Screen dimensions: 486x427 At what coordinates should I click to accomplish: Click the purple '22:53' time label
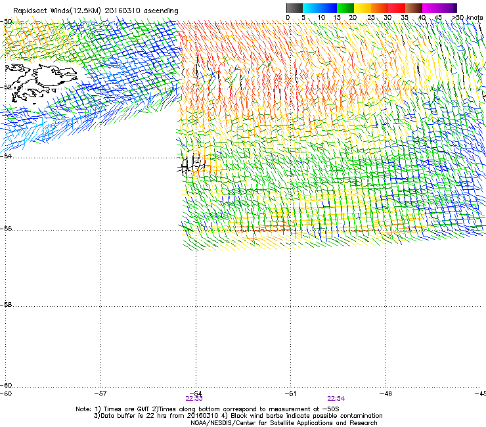coord(194,399)
